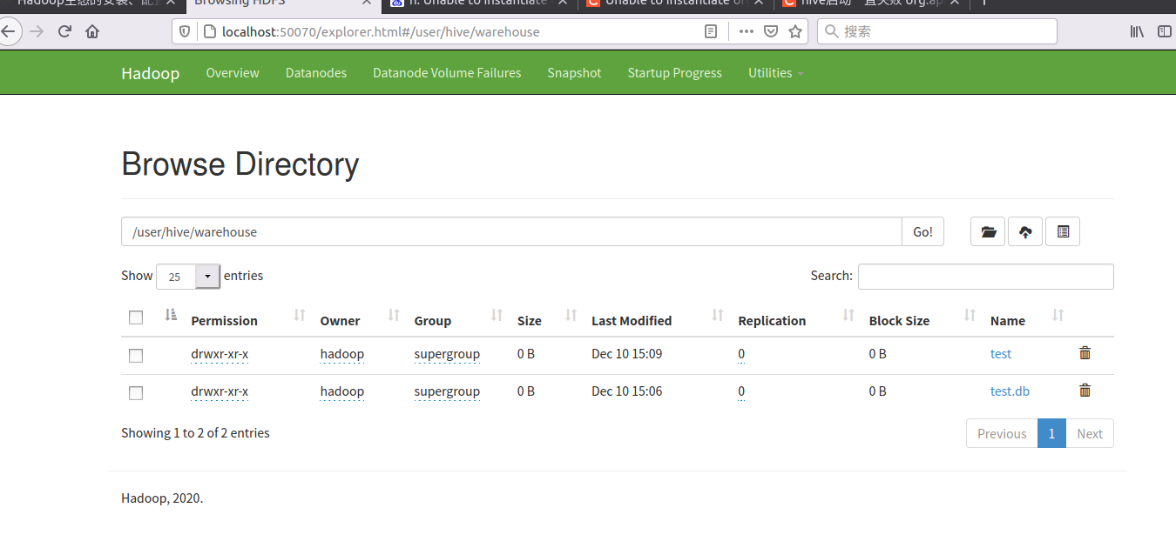This screenshot has height=548, width=1176.
Task: Open the Overview page in navbar
Action: tap(233, 73)
